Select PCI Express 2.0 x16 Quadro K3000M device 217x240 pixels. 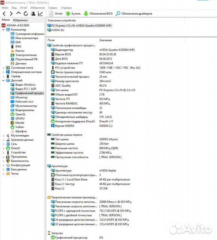(79, 26)
